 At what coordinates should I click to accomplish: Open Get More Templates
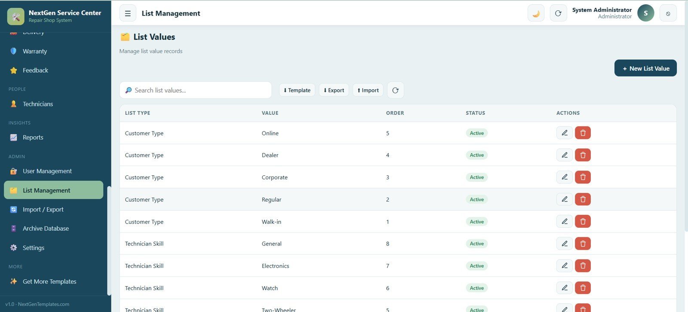pos(53,281)
